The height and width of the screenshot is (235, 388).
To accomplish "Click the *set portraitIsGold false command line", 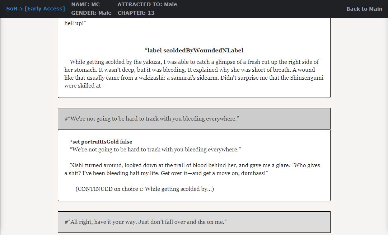I will [x=101, y=142].
